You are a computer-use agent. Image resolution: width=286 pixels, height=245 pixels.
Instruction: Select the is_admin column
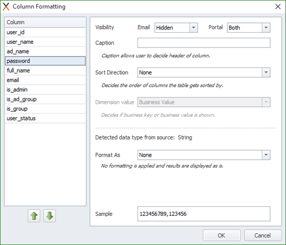click(45, 90)
